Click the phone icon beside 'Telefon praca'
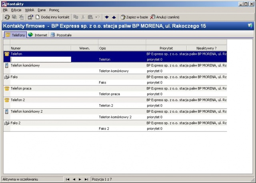 pos(7,88)
